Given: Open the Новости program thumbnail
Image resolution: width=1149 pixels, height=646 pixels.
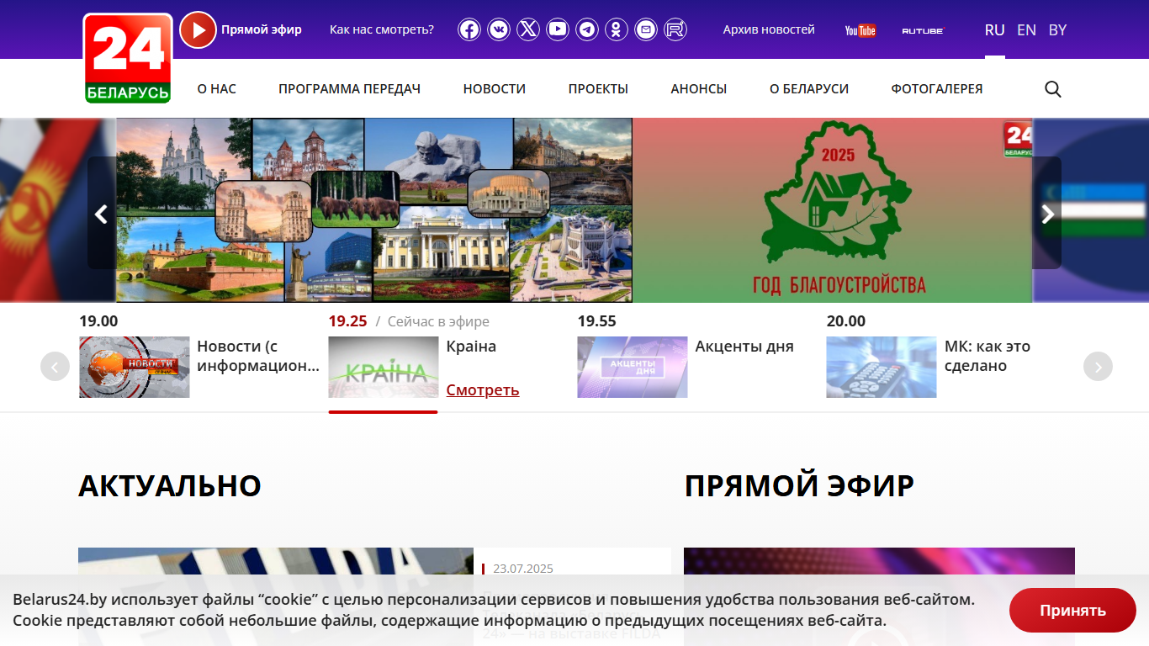Looking at the screenshot, I should [x=135, y=368].
